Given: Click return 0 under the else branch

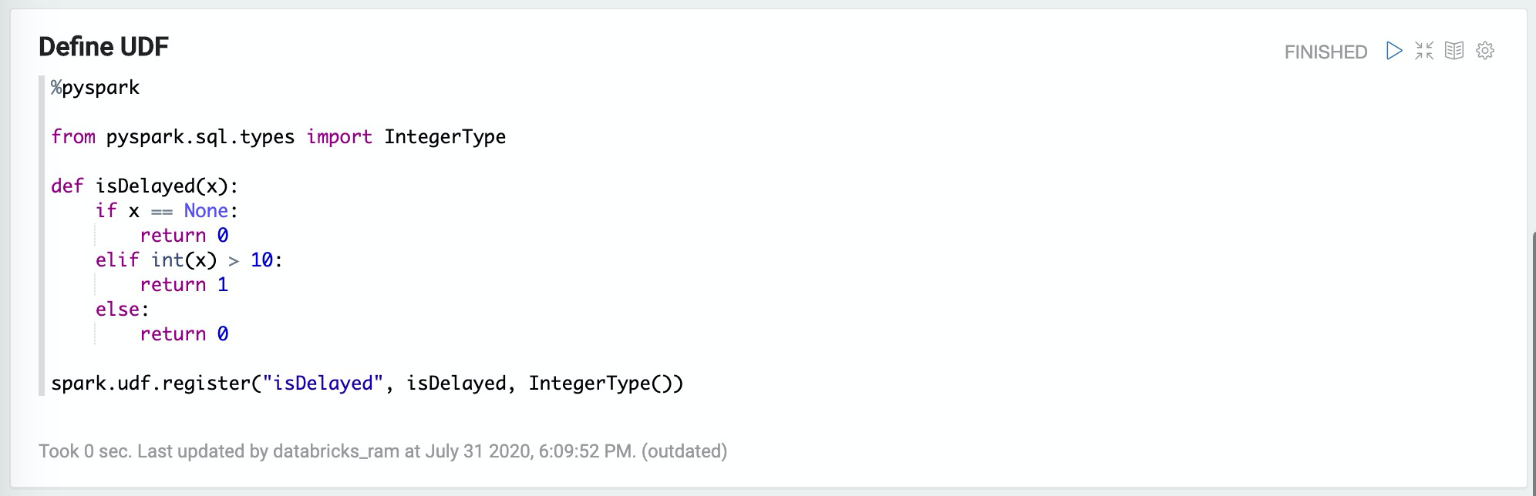Looking at the screenshot, I should click(184, 334).
